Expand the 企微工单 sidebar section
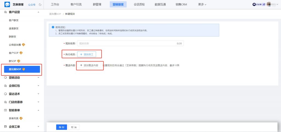Screen dimensions: 281x132 (38, 127)
